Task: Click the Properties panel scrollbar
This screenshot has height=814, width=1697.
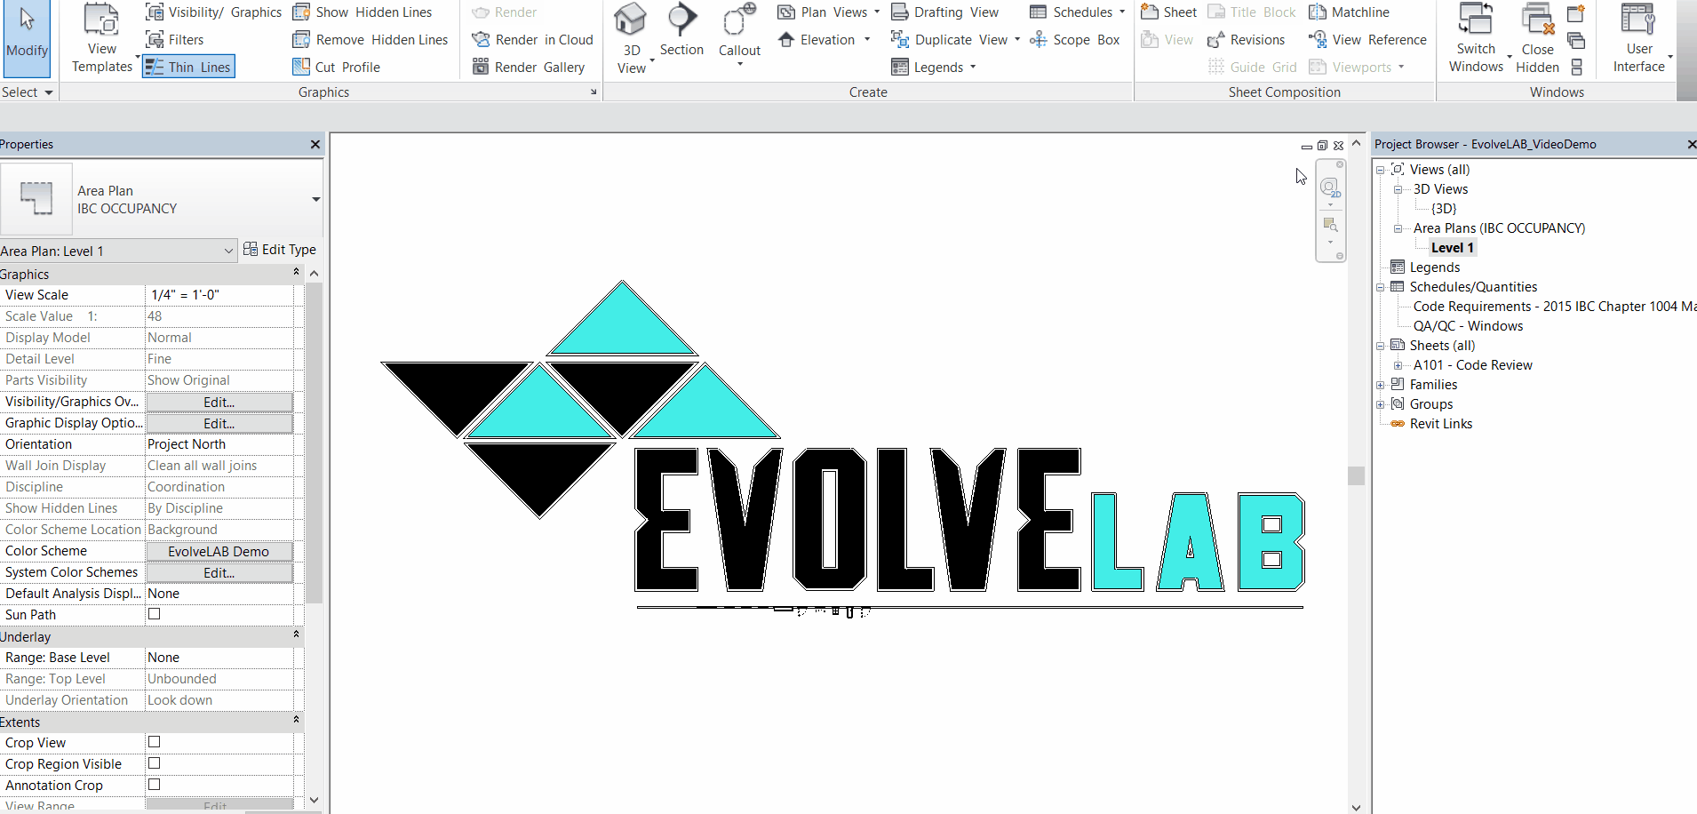Action: 314,443
